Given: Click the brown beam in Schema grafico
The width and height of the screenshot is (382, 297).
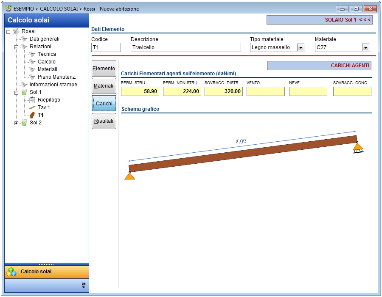Looking at the screenshot, I should pyautogui.click(x=243, y=153).
